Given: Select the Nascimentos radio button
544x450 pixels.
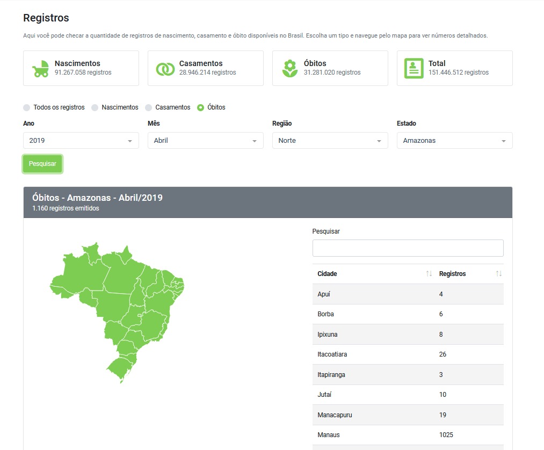Looking at the screenshot, I should [x=95, y=107].
